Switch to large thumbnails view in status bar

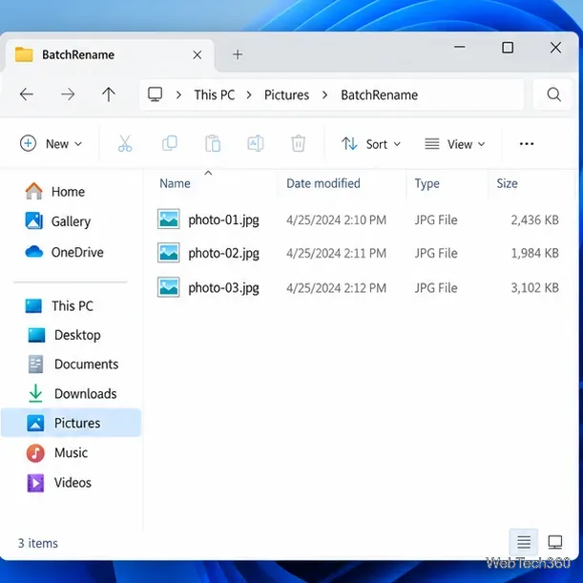click(555, 542)
